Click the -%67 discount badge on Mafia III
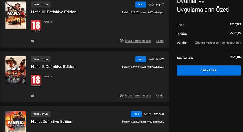The height and width of the screenshot is (132, 243). click(x=141, y=5)
